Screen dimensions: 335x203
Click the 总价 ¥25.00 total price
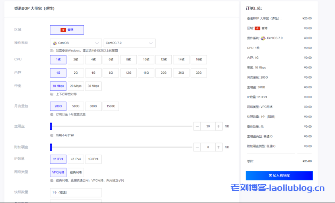(x=307, y=161)
